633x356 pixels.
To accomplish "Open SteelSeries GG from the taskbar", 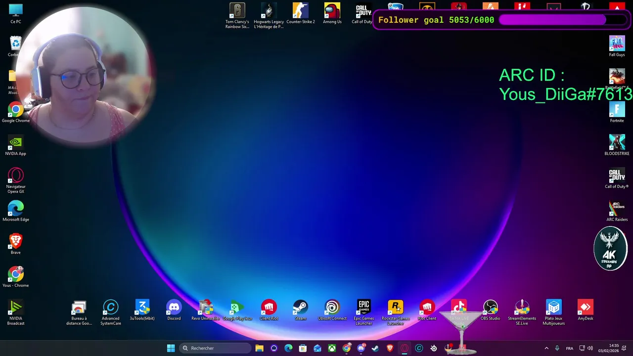I will 434,348.
